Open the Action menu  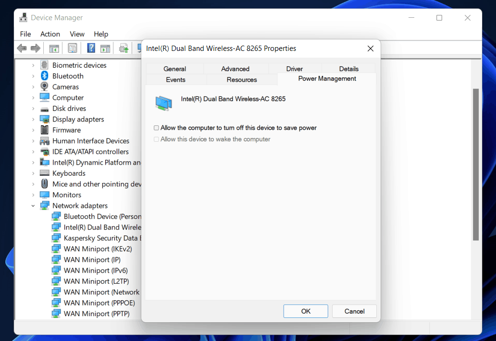pos(50,34)
